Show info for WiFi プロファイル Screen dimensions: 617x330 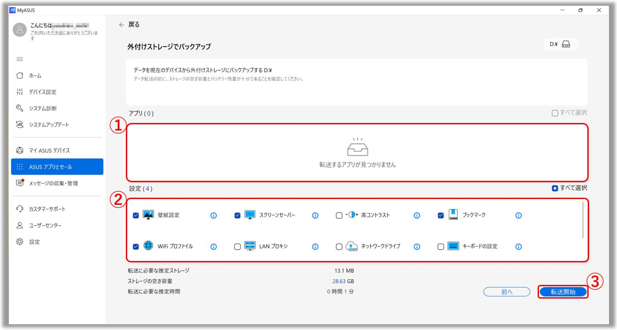[x=213, y=247]
